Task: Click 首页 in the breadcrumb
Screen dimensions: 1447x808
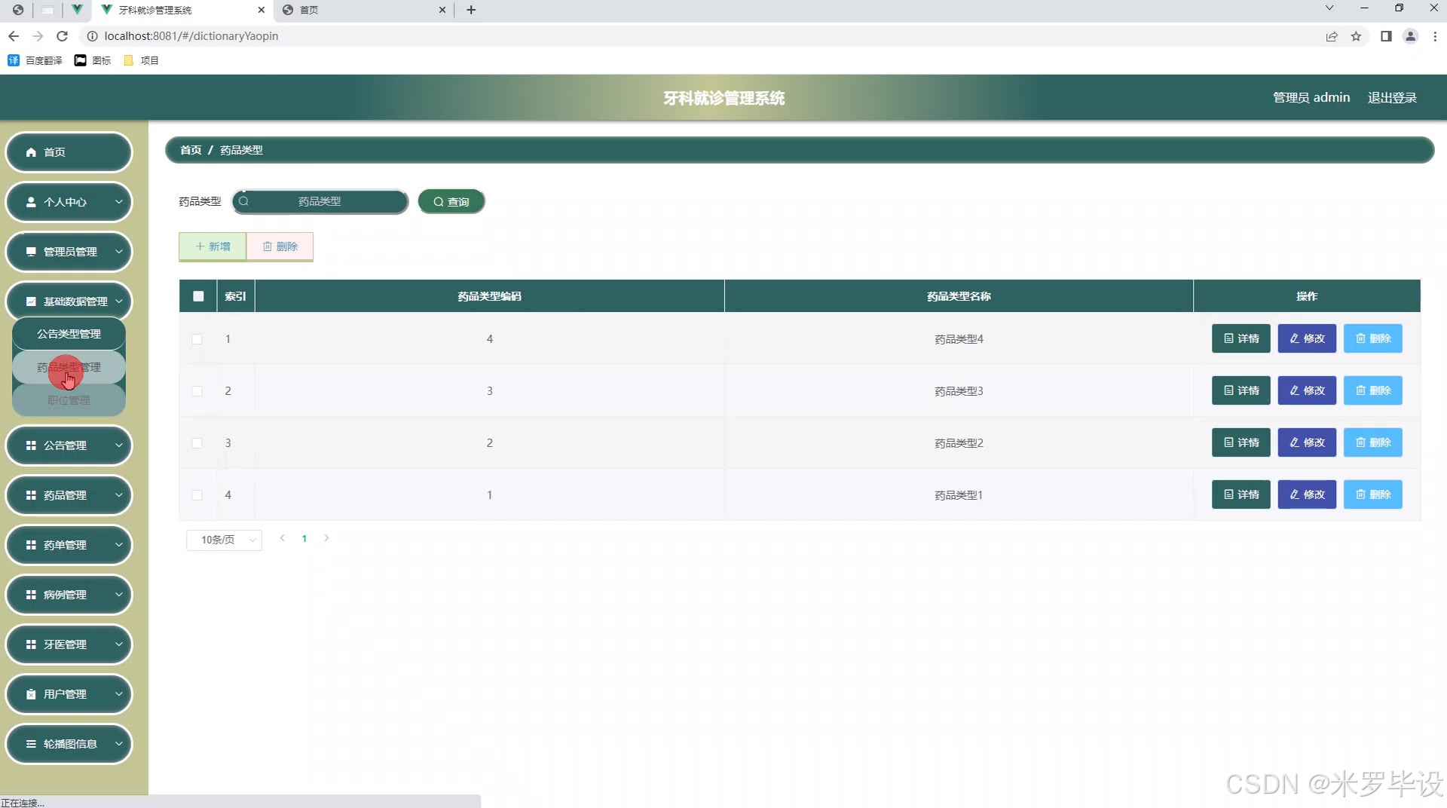Action: (191, 150)
